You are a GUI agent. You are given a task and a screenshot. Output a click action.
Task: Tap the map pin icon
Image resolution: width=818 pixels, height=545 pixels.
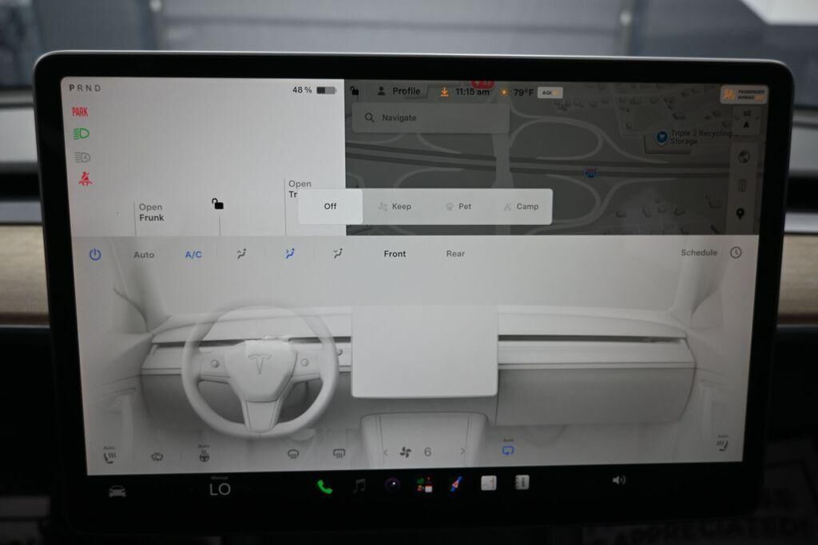pos(740,214)
